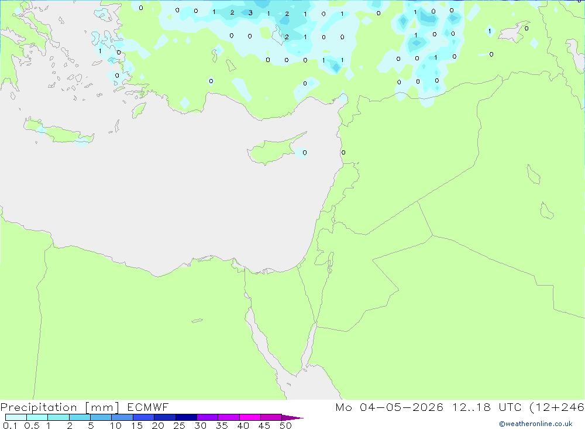585x429 pixels.
Task: Click the "ECMWF" model label
Action: (148, 407)
